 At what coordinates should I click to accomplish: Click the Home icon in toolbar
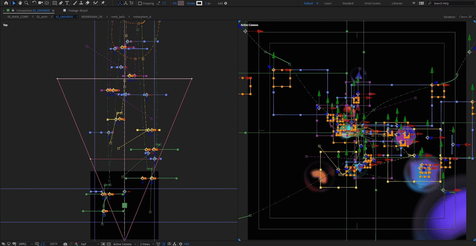pos(6,3)
